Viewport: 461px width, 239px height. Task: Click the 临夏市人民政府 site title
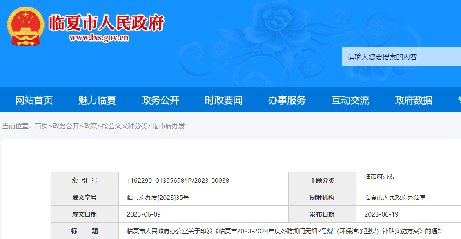click(106, 23)
